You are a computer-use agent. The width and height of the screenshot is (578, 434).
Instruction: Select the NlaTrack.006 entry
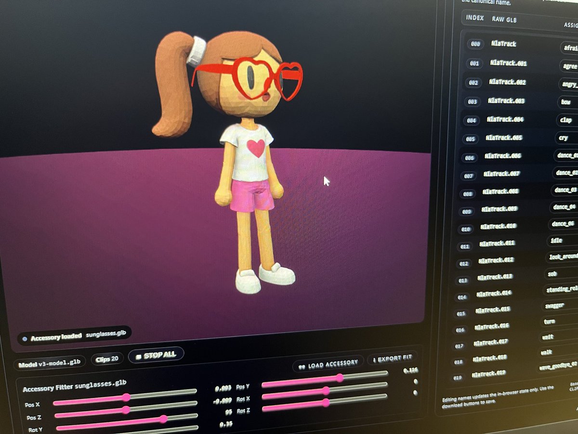click(503, 156)
